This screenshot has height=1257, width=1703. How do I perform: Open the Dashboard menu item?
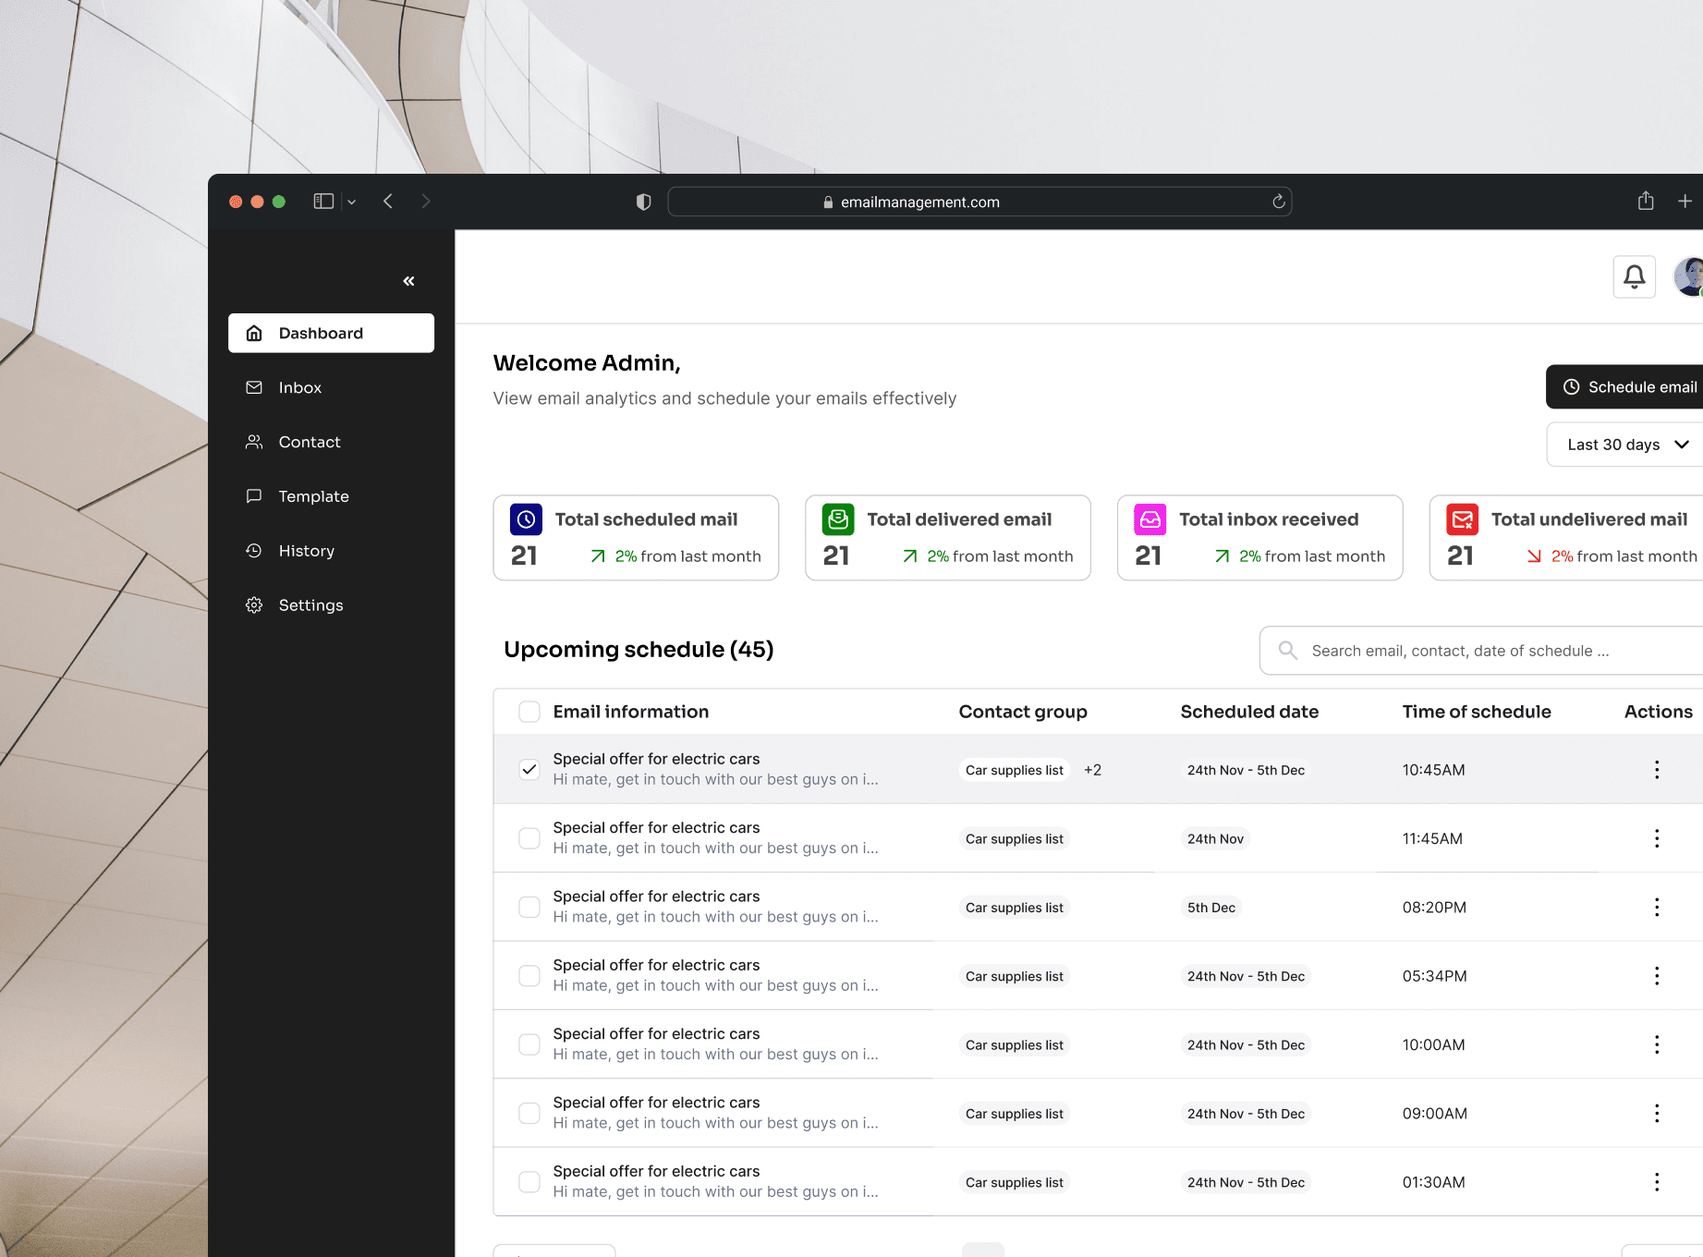331,333
